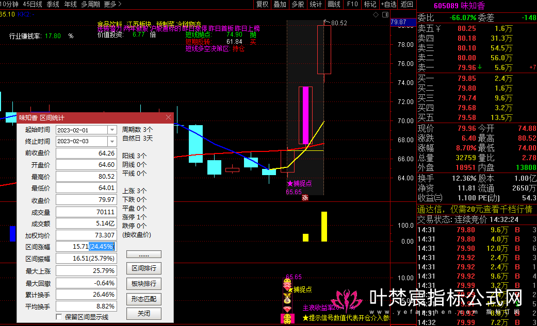The height and width of the screenshot is (326, 537).
Task: Click the 最大上涨 field showing 25.79%
Action: click(86, 271)
